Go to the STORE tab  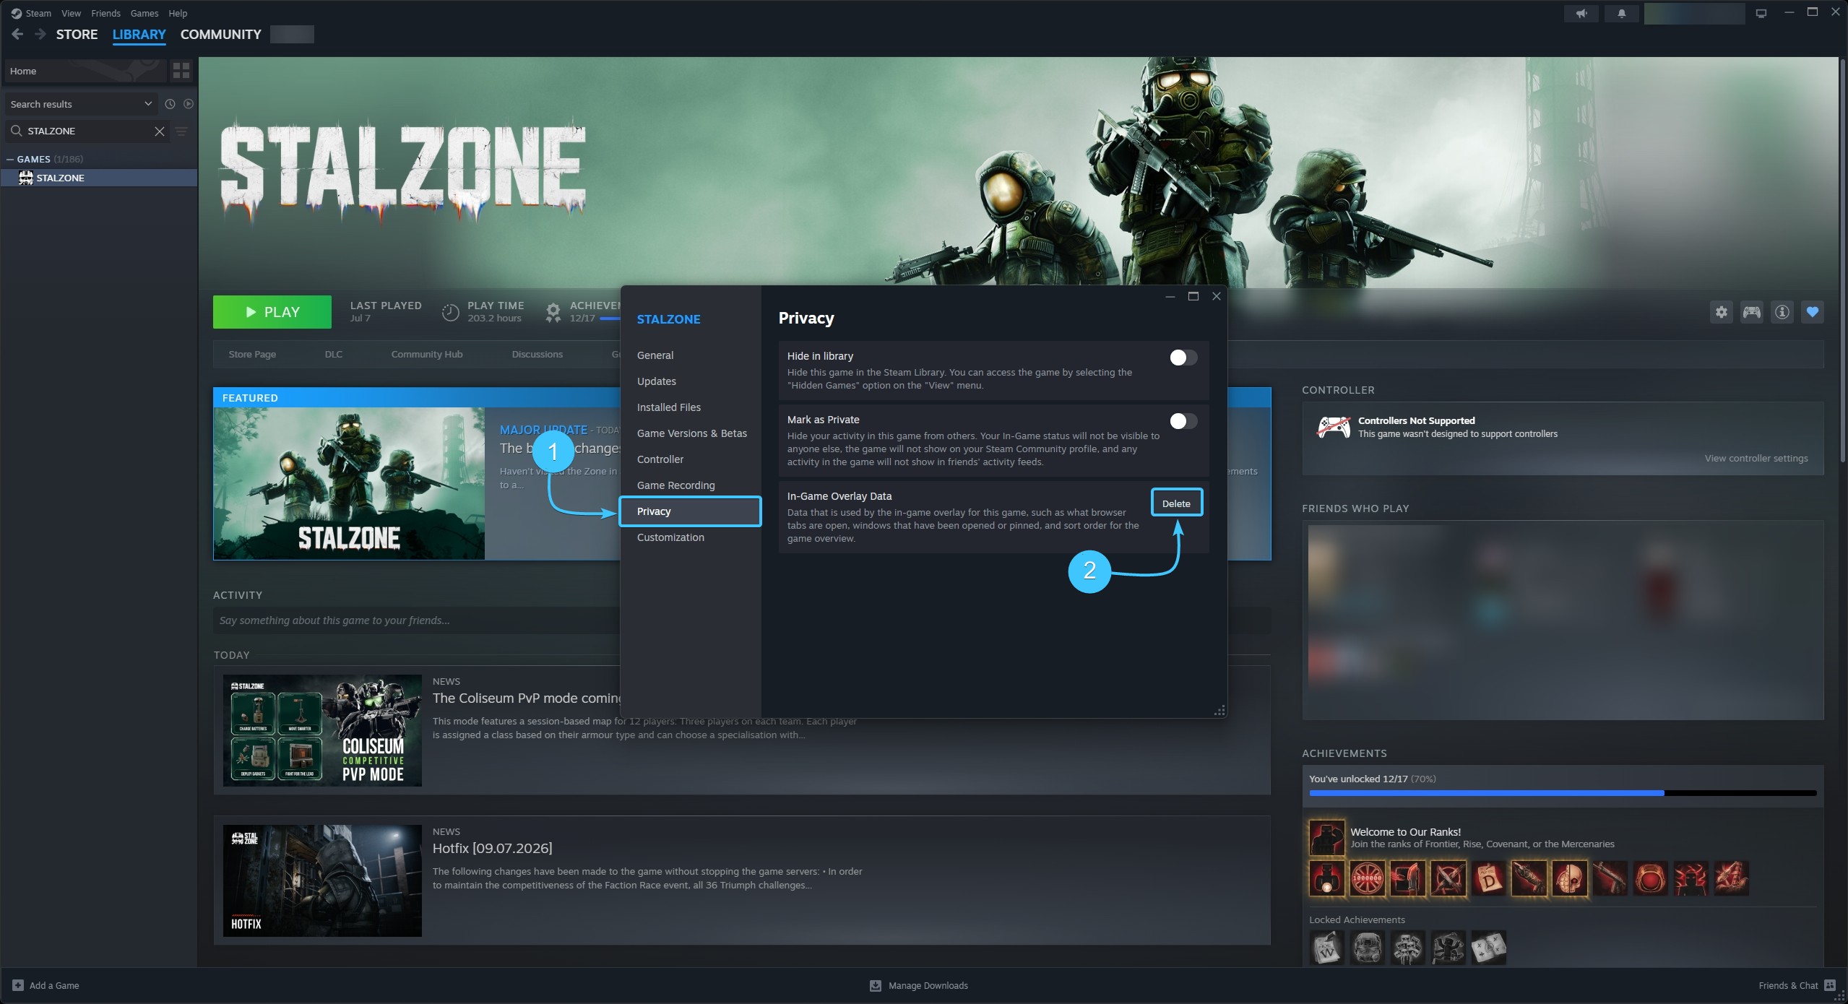(x=77, y=34)
